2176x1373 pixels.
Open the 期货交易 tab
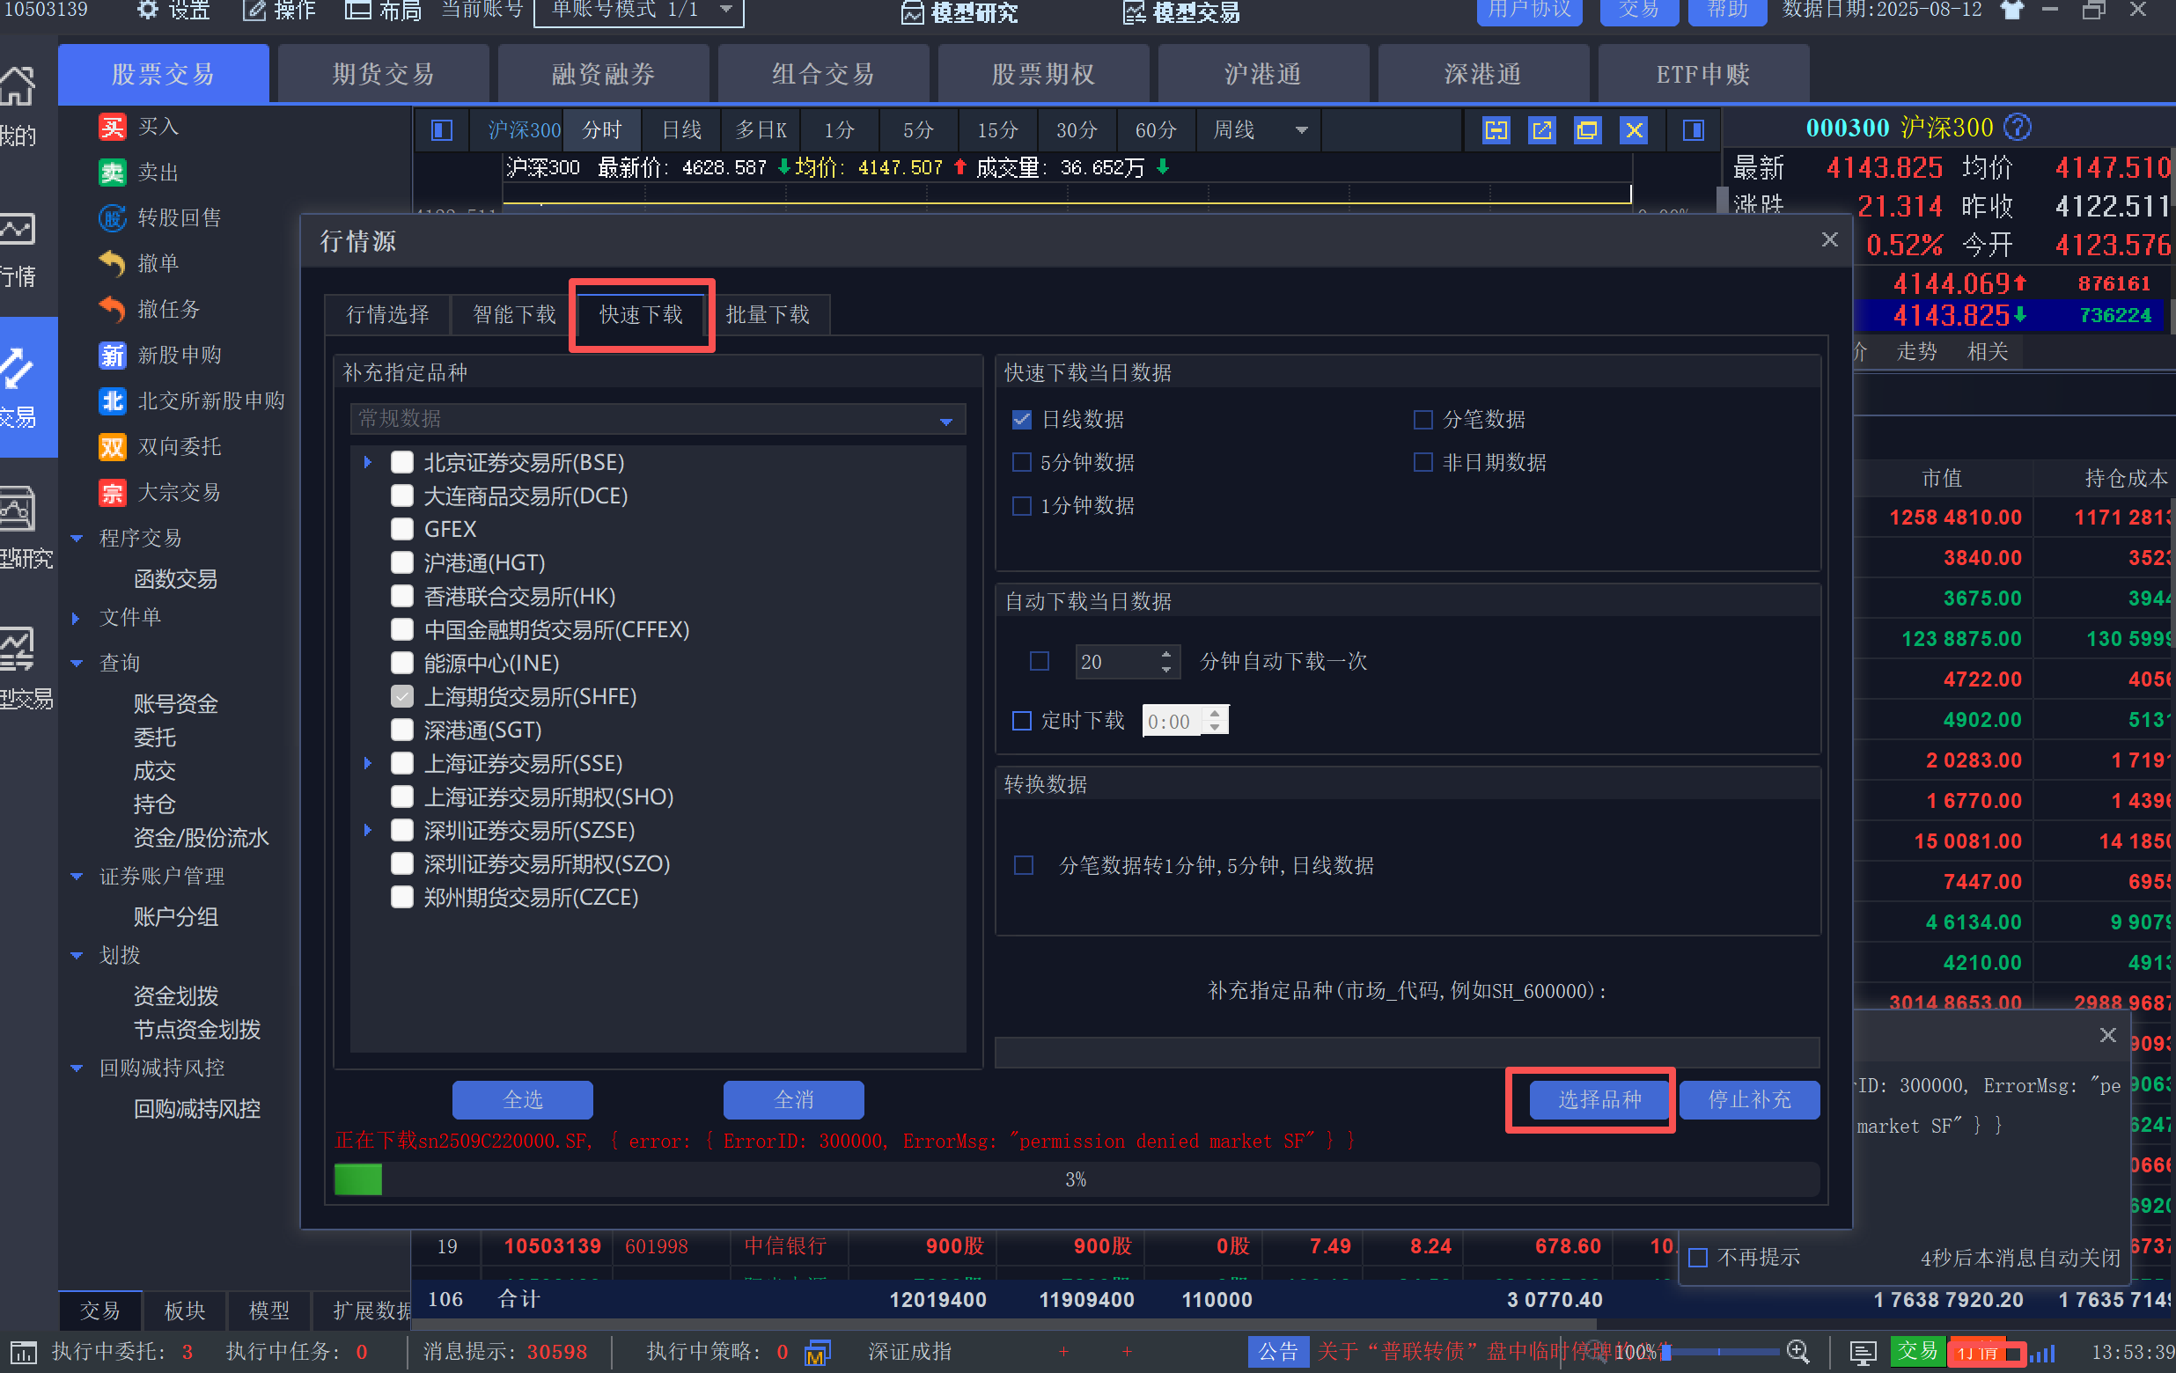(x=382, y=74)
